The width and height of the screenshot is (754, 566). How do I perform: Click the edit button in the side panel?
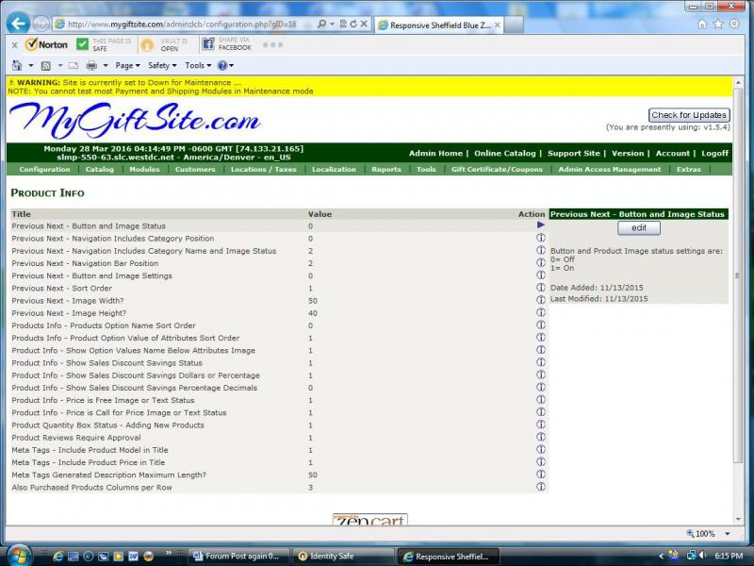(x=639, y=227)
